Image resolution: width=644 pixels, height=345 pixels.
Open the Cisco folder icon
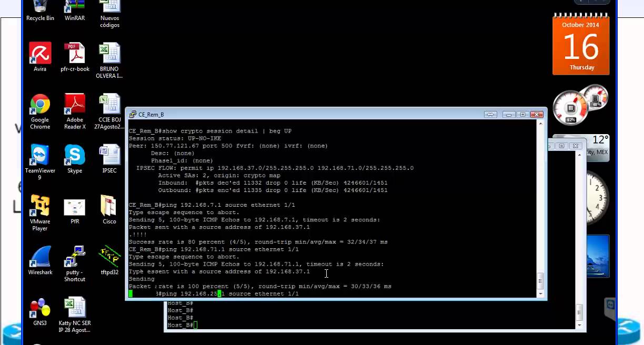tap(109, 210)
